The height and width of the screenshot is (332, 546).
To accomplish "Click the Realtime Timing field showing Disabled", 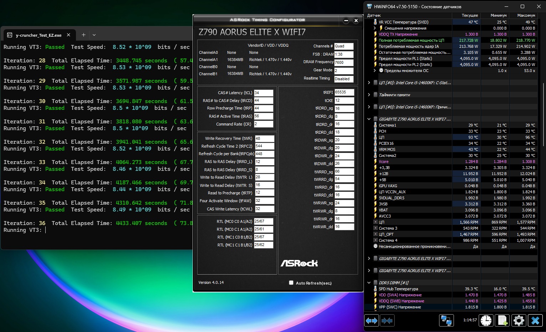I will 344,79.
